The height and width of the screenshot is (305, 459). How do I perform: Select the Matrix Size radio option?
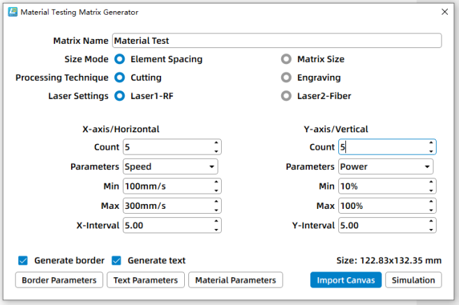[286, 59]
